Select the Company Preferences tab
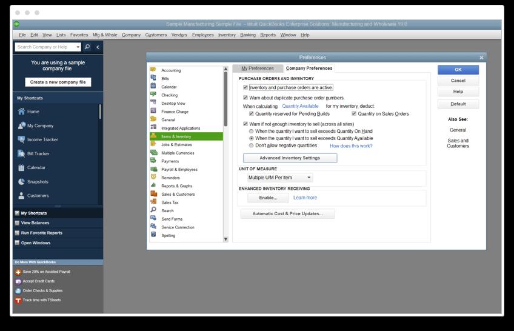Viewport: 514px width, 331px height. click(x=309, y=68)
